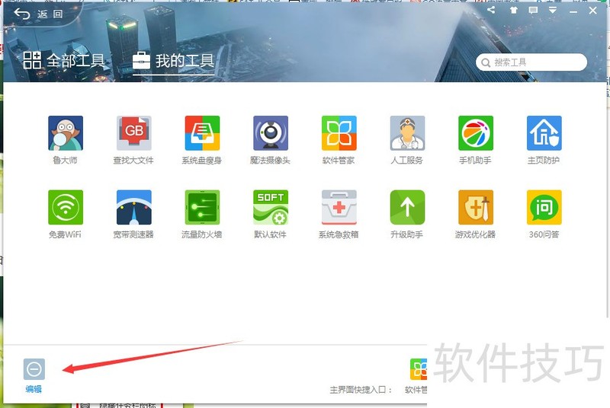The width and height of the screenshot is (610, 408).
Task: Open the skin (shirt) icon in title bar
Action: pyautogui.click(x=513, y=10)
